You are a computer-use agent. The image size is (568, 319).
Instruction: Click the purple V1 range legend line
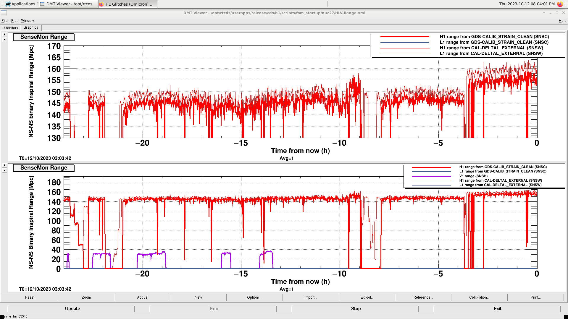[431, 176]
